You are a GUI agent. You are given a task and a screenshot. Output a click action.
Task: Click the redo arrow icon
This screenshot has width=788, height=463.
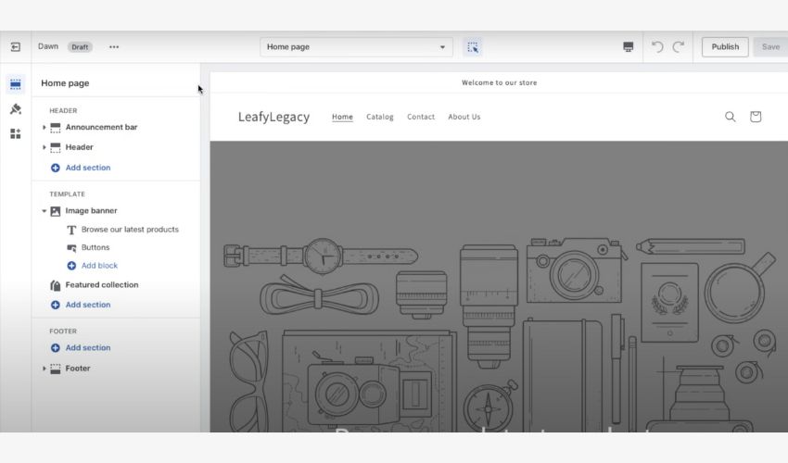[679, 47]
